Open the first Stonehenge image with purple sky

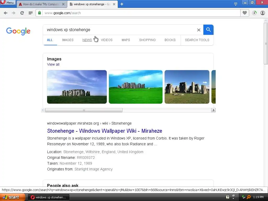coord(77,87)
